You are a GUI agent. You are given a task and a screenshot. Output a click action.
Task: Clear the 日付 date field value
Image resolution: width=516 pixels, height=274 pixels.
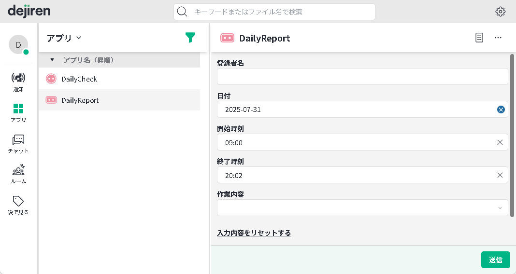pos(501,110)
